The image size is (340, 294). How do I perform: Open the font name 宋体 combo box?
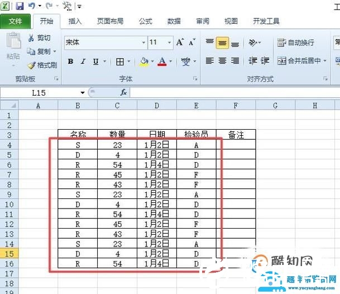coord(106,42)
